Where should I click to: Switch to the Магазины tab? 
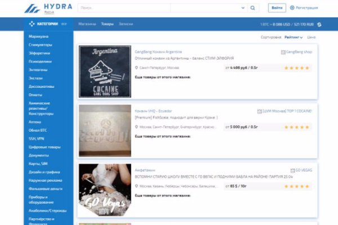tap(87, 24)
